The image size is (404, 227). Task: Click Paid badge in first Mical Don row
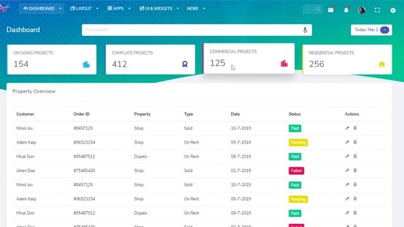295,156
